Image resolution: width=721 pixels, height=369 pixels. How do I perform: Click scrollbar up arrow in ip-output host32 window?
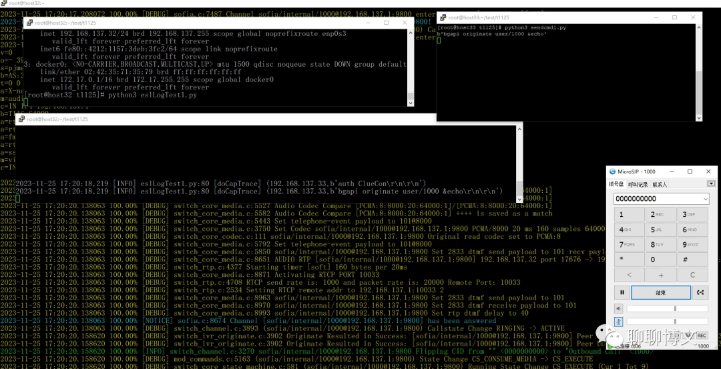point(411,32)
